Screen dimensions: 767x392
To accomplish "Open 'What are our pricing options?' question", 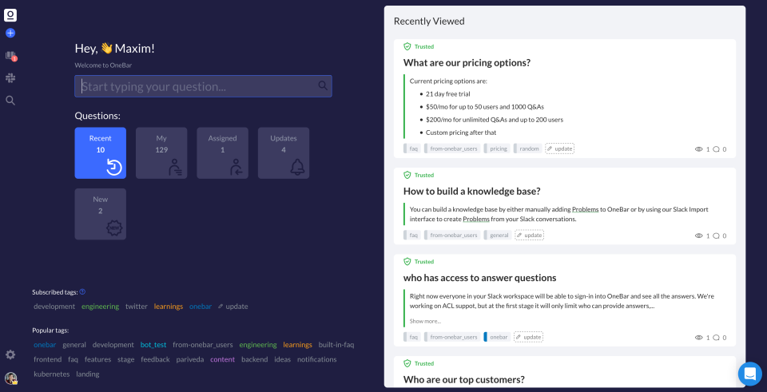I will point(467,62).
